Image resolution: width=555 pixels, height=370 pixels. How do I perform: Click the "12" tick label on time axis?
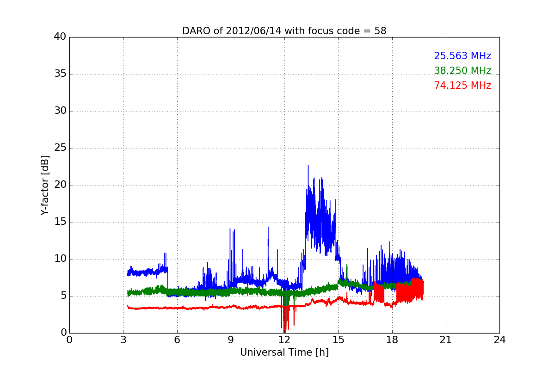[x=284, y=339]
